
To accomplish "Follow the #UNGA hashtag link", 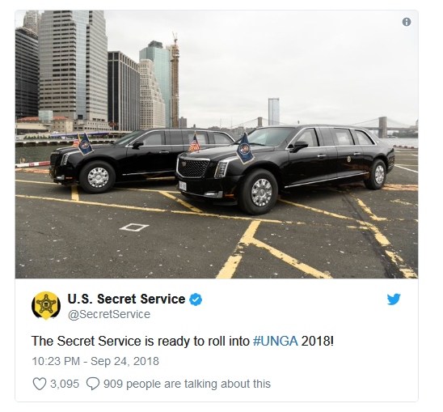I will point(276,341).
